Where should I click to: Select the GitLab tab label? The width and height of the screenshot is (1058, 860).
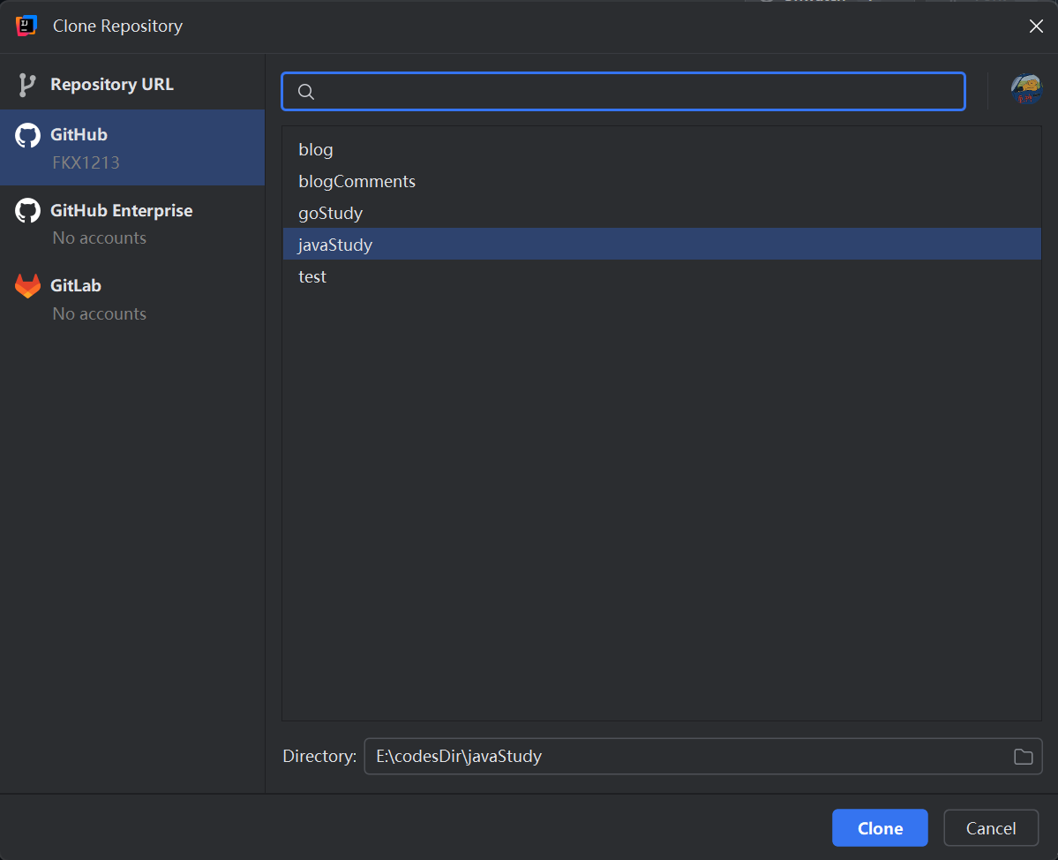click(76, 285)
